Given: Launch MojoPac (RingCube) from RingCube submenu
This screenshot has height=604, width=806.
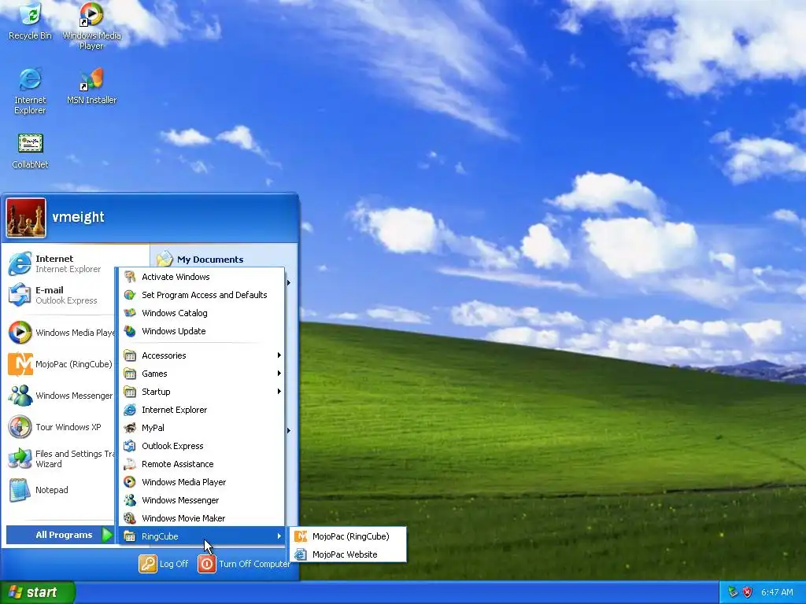Looking at the screenshot, I should point(348,536).
